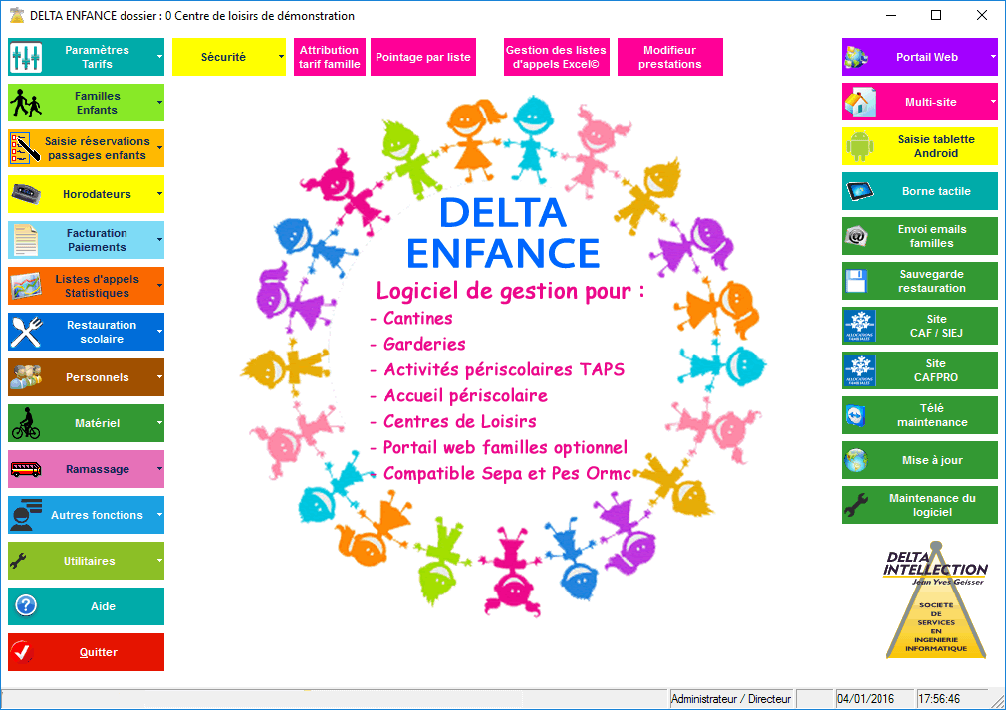Expand the Multi-site dropdown arrow
Screen dimensions: 1006x710
tap(992, 102)
